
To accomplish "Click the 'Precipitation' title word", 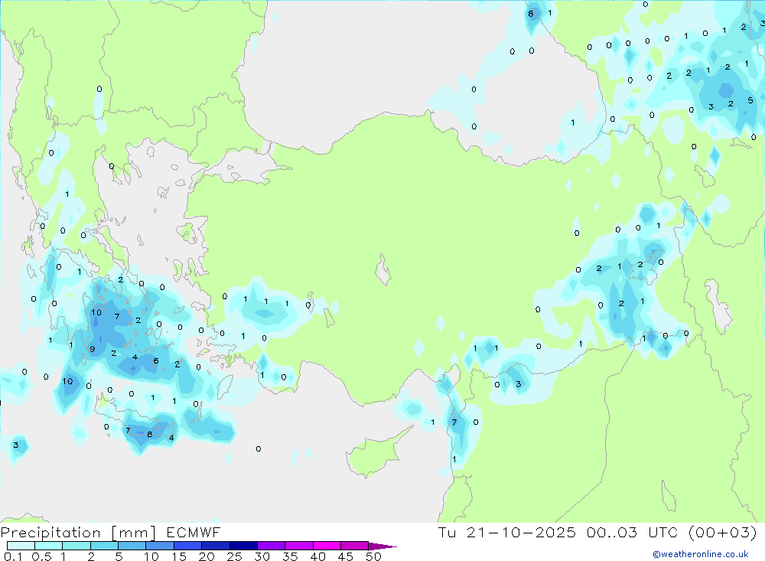I will [50, 533].
